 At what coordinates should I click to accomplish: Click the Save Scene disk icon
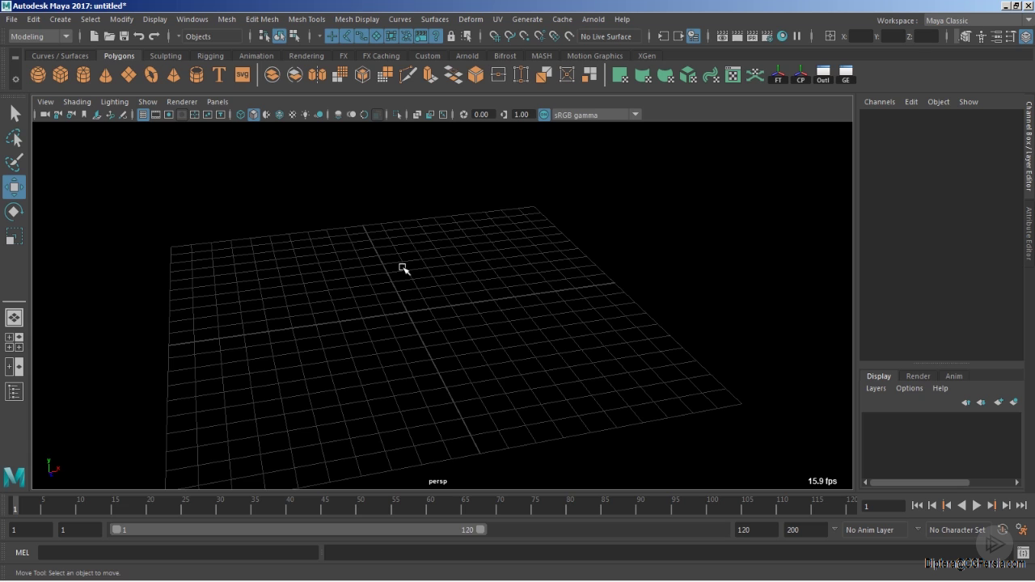pos(124,36)
